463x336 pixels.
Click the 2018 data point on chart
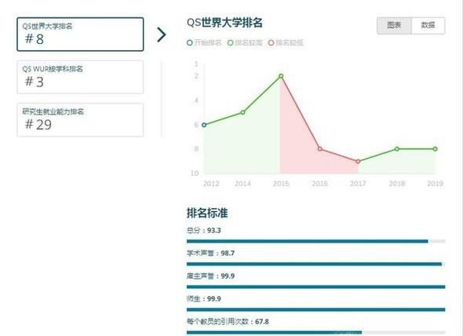pos(397,149)
